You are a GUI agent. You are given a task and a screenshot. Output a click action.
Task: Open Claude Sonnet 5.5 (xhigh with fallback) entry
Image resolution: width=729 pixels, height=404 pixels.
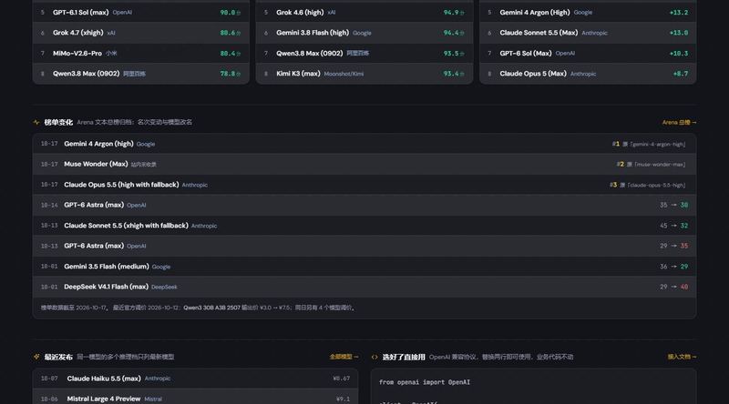pos(364,226)
